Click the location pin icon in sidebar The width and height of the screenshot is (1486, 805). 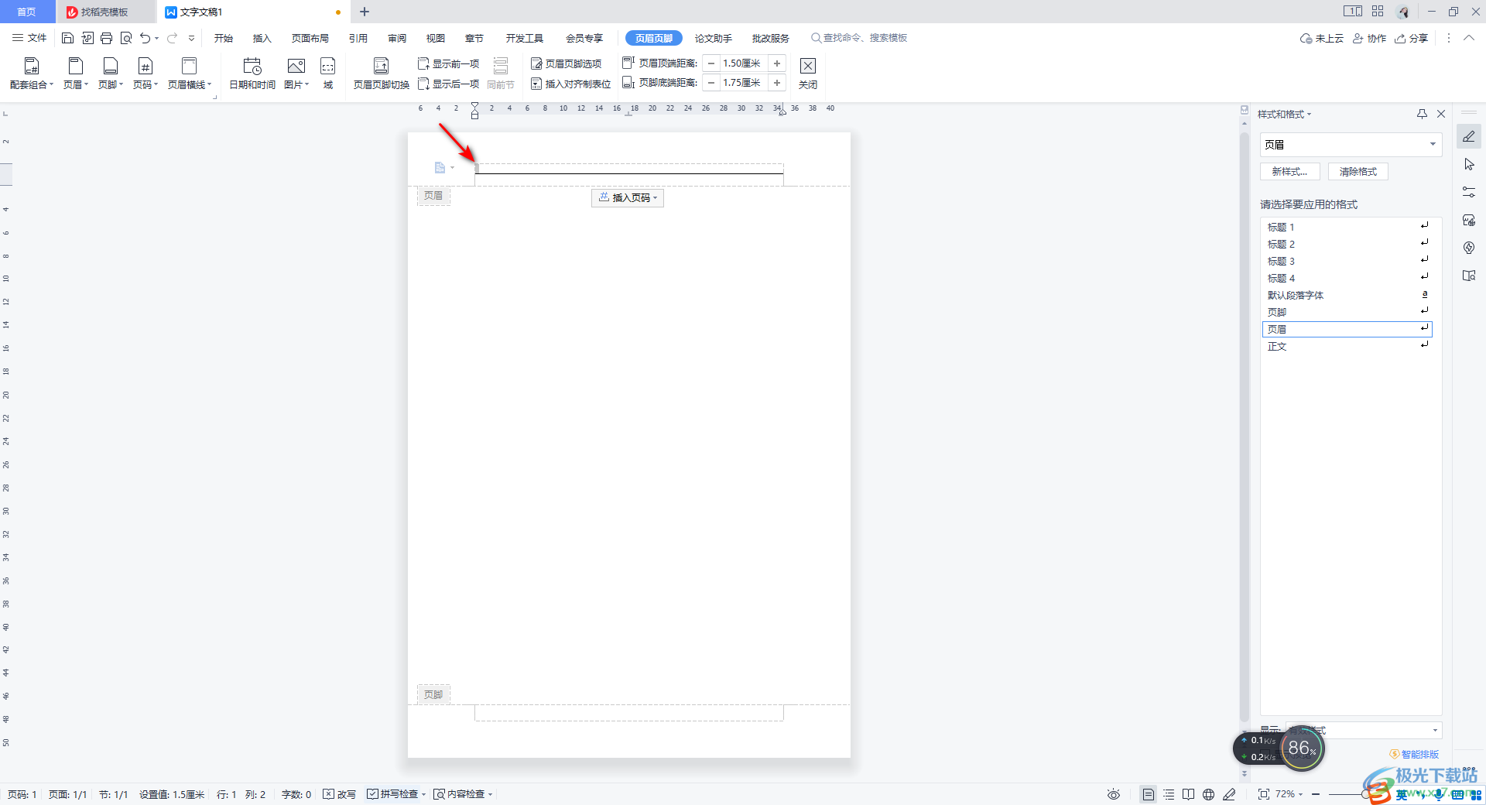click(x=1469, y=248)
